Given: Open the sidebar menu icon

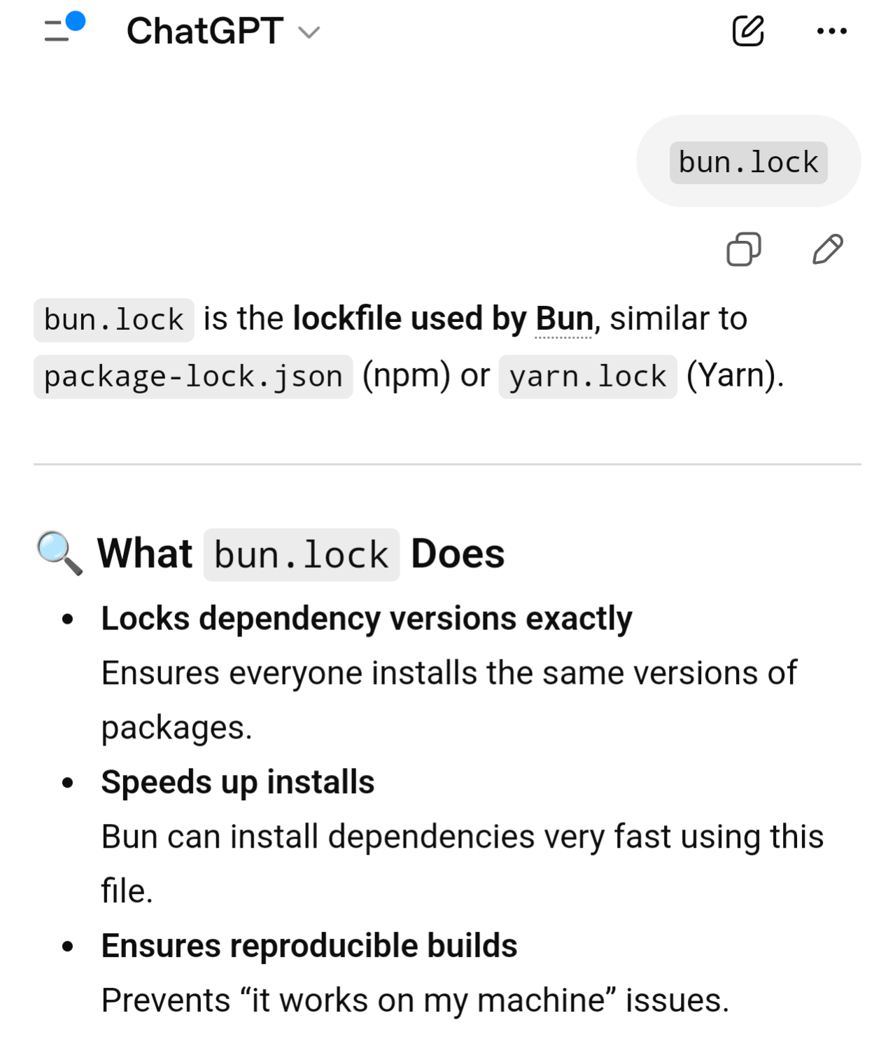Looking at the screenshot, I should (x=58, y=32).
